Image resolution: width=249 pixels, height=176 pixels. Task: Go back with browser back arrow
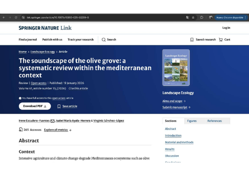point(4,17)
